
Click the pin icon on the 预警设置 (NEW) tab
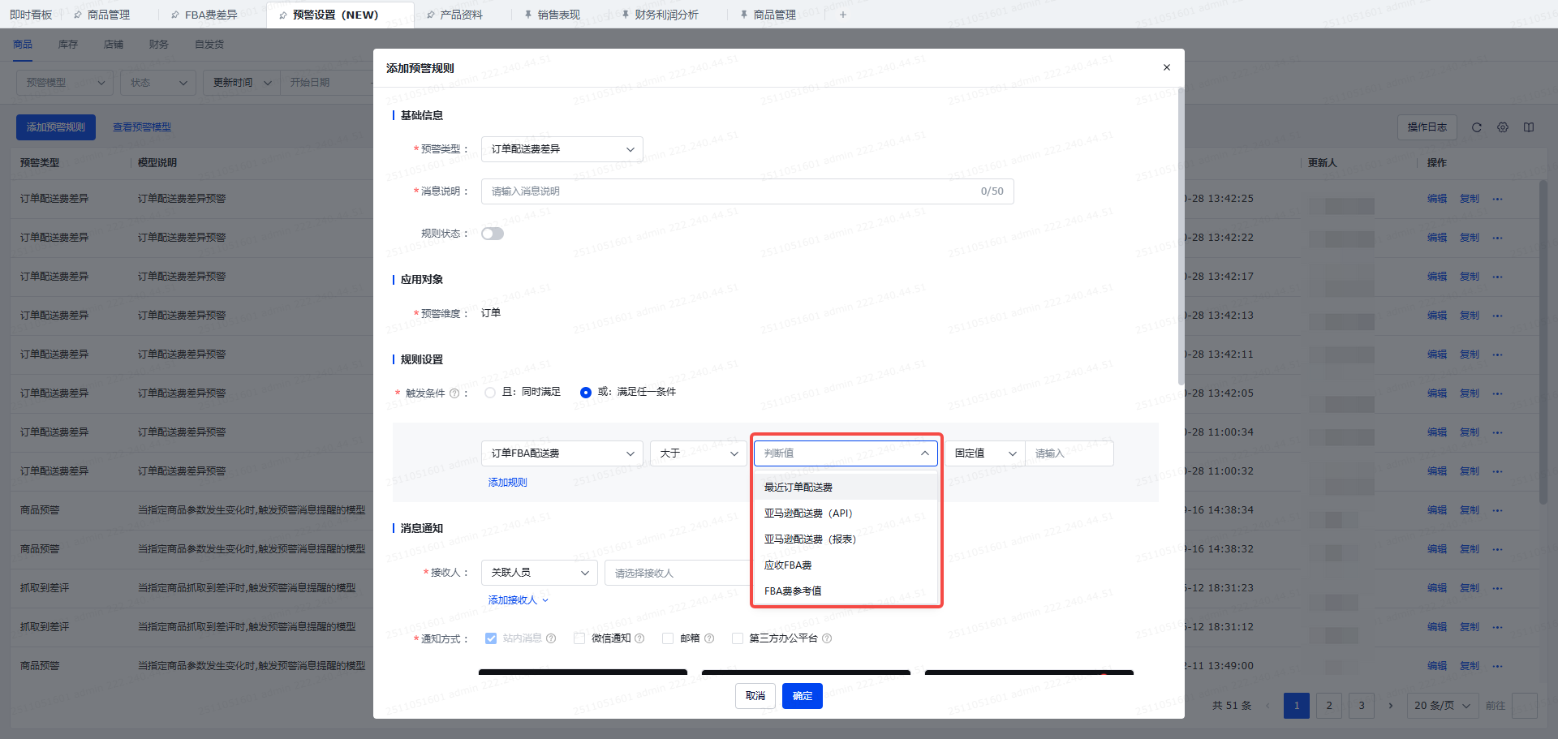282,15
